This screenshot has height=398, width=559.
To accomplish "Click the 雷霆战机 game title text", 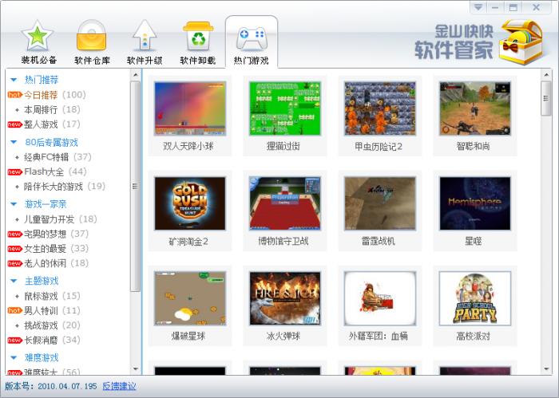I will (379, 242).
